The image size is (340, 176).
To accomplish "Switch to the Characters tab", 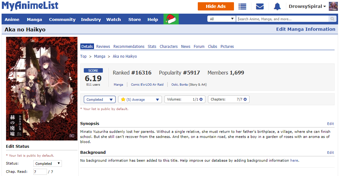I will (169, 47).
